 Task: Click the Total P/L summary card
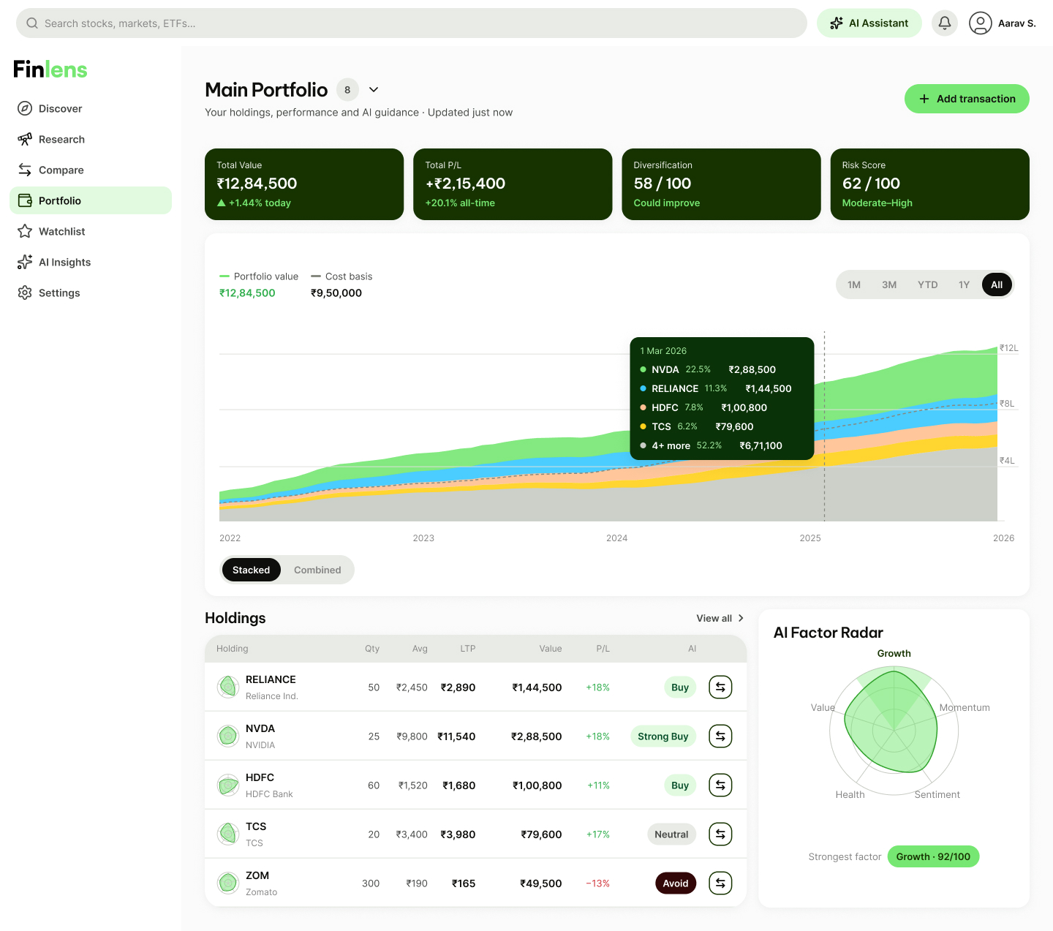[x=513, y=184]
